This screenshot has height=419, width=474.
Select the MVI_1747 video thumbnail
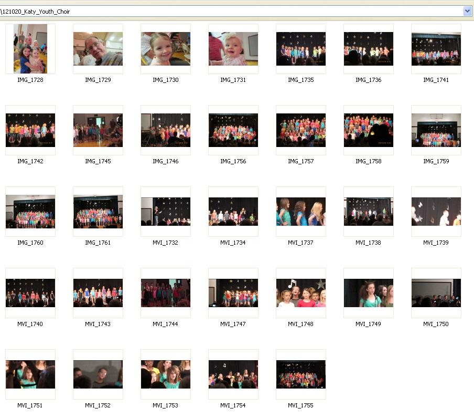(x=233, y=293)
